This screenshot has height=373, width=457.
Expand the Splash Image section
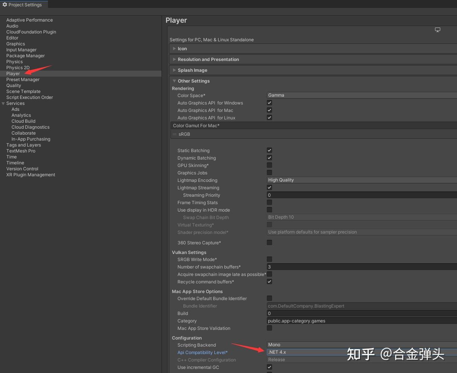[174, 70]
